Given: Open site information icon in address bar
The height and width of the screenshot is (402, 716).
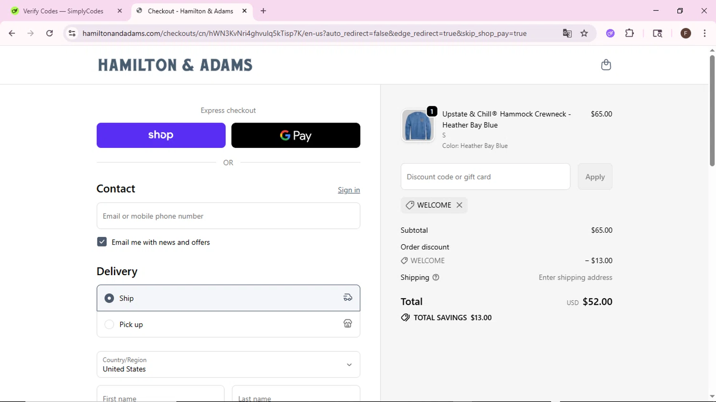Looking at the screenshot, I should (x=72, y=33).
